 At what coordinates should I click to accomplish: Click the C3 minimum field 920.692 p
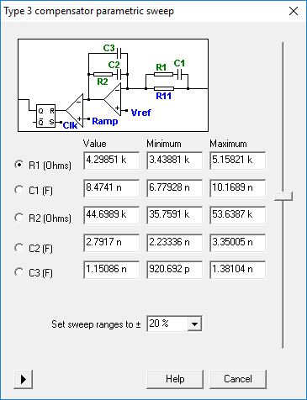(174, 270)
